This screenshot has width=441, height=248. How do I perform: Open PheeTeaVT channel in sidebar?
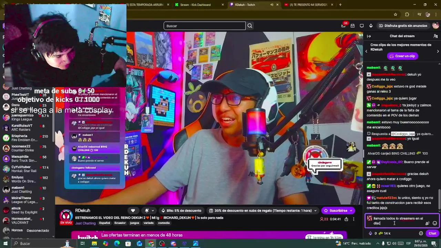click(28, 96)
